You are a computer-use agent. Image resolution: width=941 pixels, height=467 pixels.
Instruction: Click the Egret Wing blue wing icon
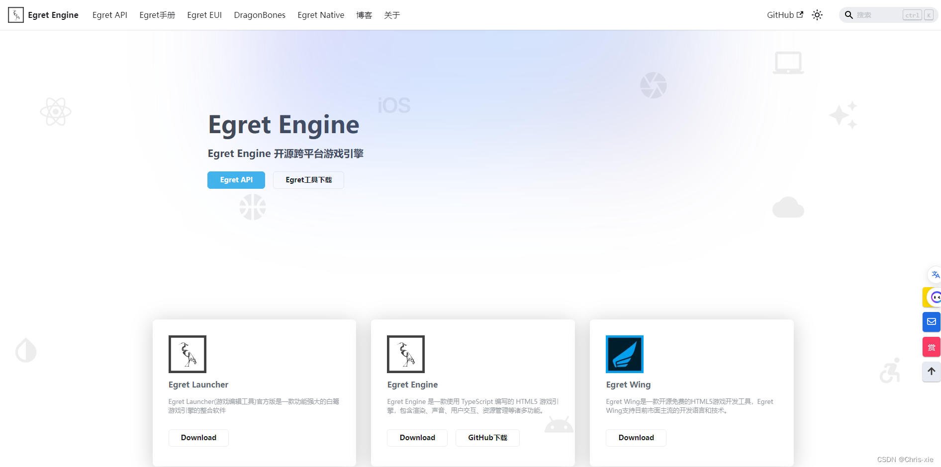click(x=624, y=354)
